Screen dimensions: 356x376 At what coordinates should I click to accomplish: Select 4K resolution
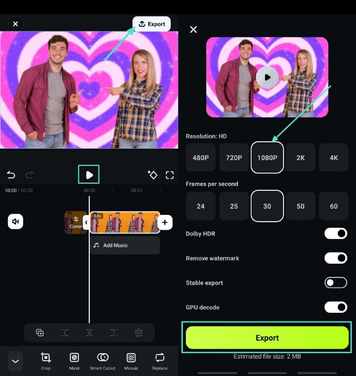pyautogui.click(x=334, y=158)
